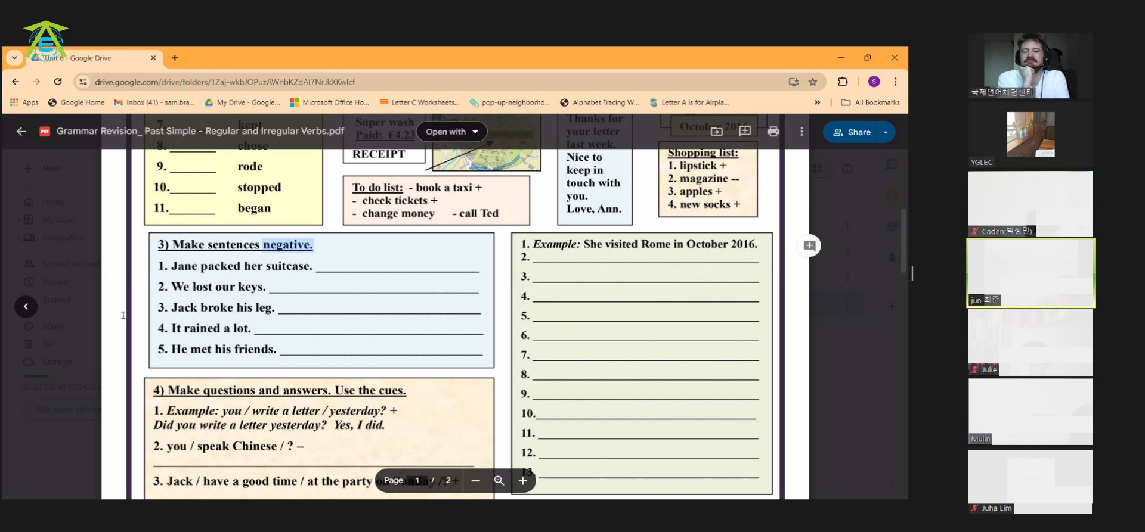Open Recent in the Drive sidebar
Viewport: 1145px width, 532px height.
47,282
